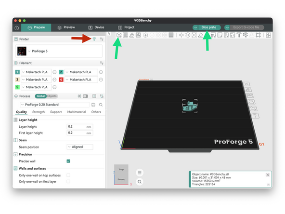Click search icon beside process preset
Screen dimensions: 285x214
click(101, 105)
